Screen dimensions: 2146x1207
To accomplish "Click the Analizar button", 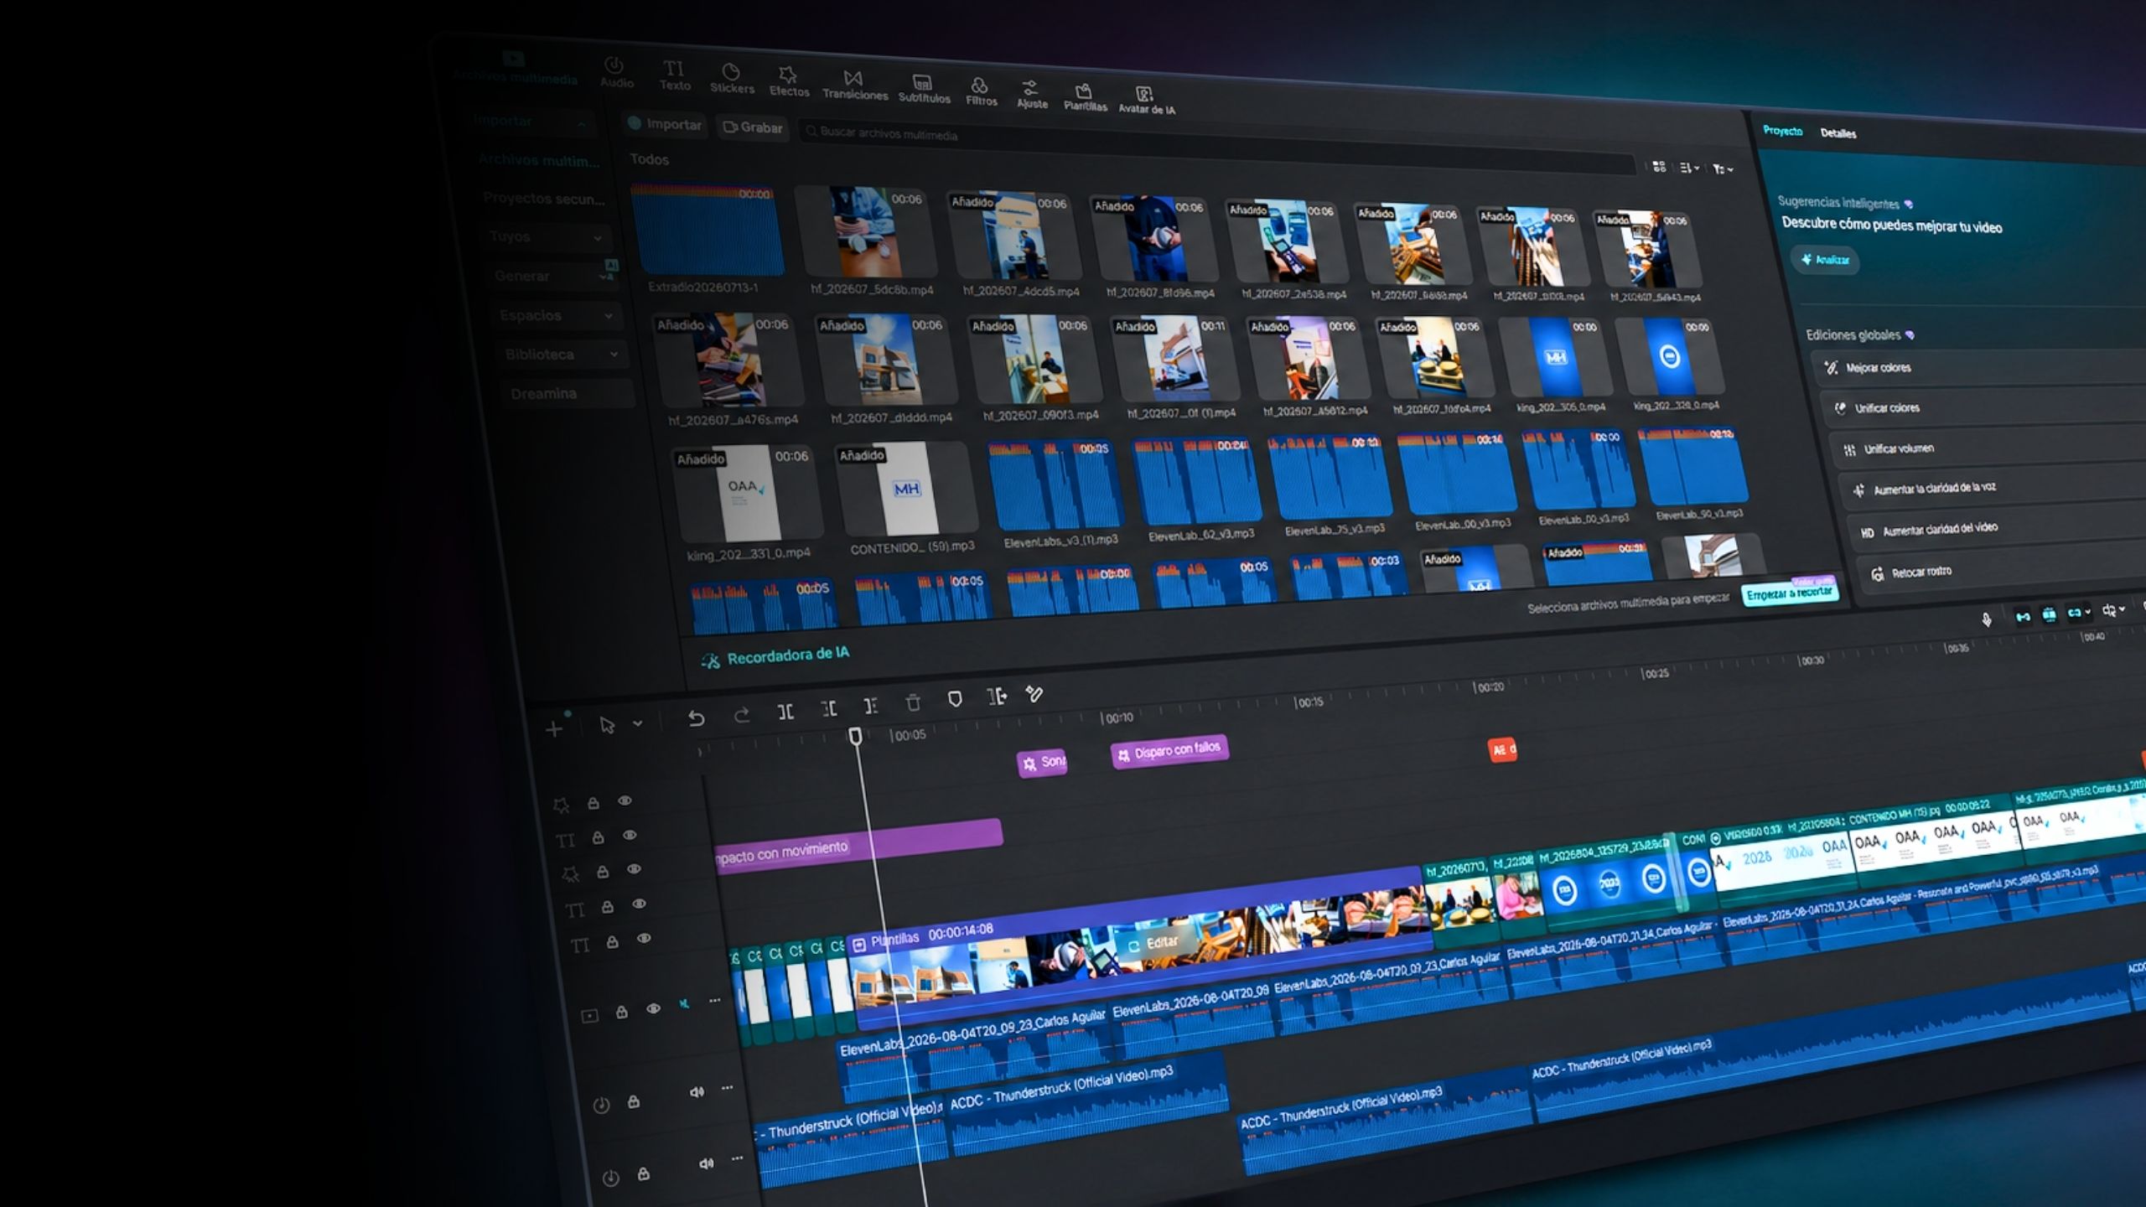I will (x=1824, y=260).
